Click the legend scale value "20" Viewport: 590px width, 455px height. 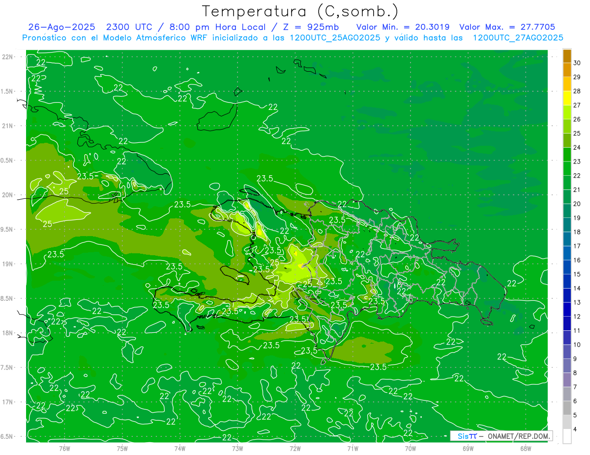click(x=578, y=204)
